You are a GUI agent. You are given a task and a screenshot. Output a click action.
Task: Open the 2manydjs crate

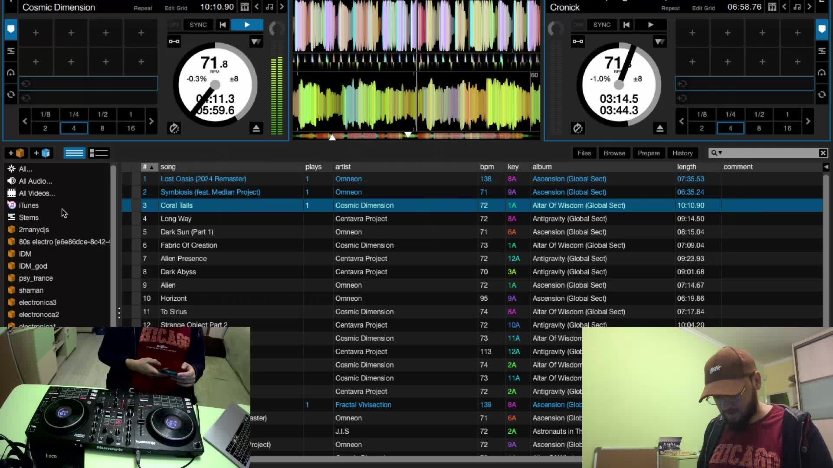point(34,230)
